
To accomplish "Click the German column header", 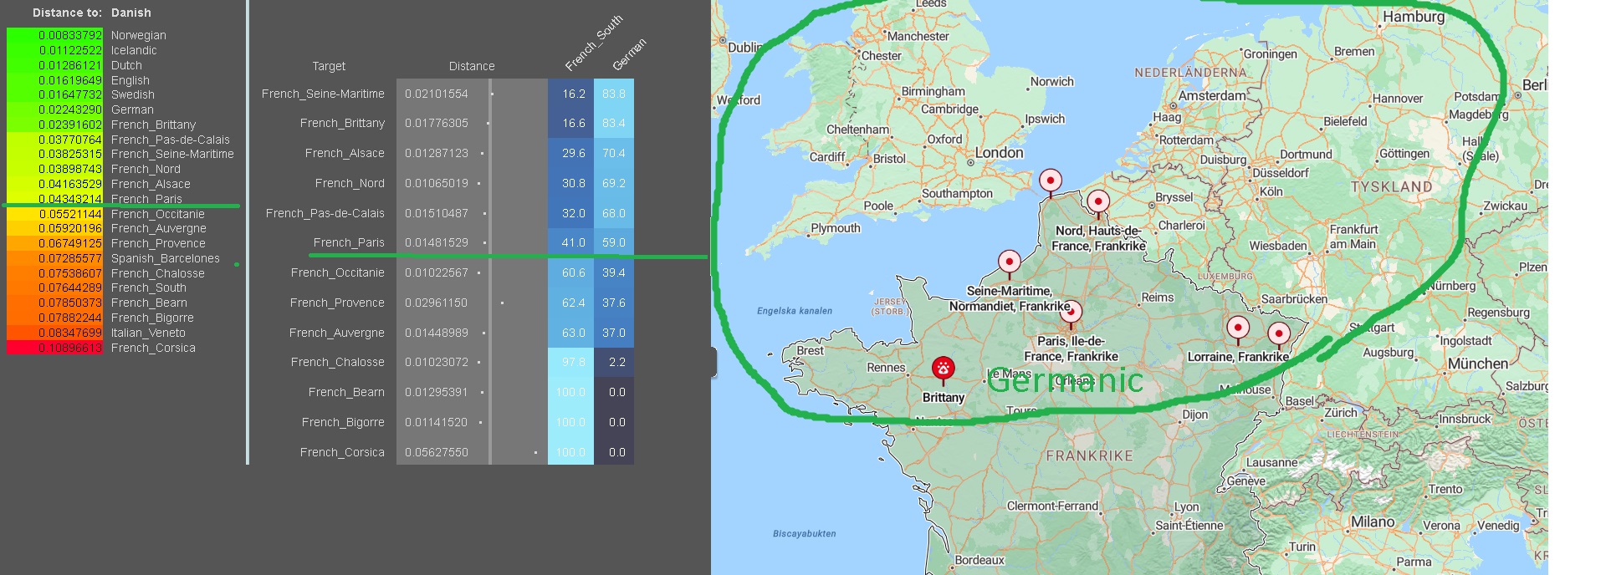I will [x=629, y=55].
